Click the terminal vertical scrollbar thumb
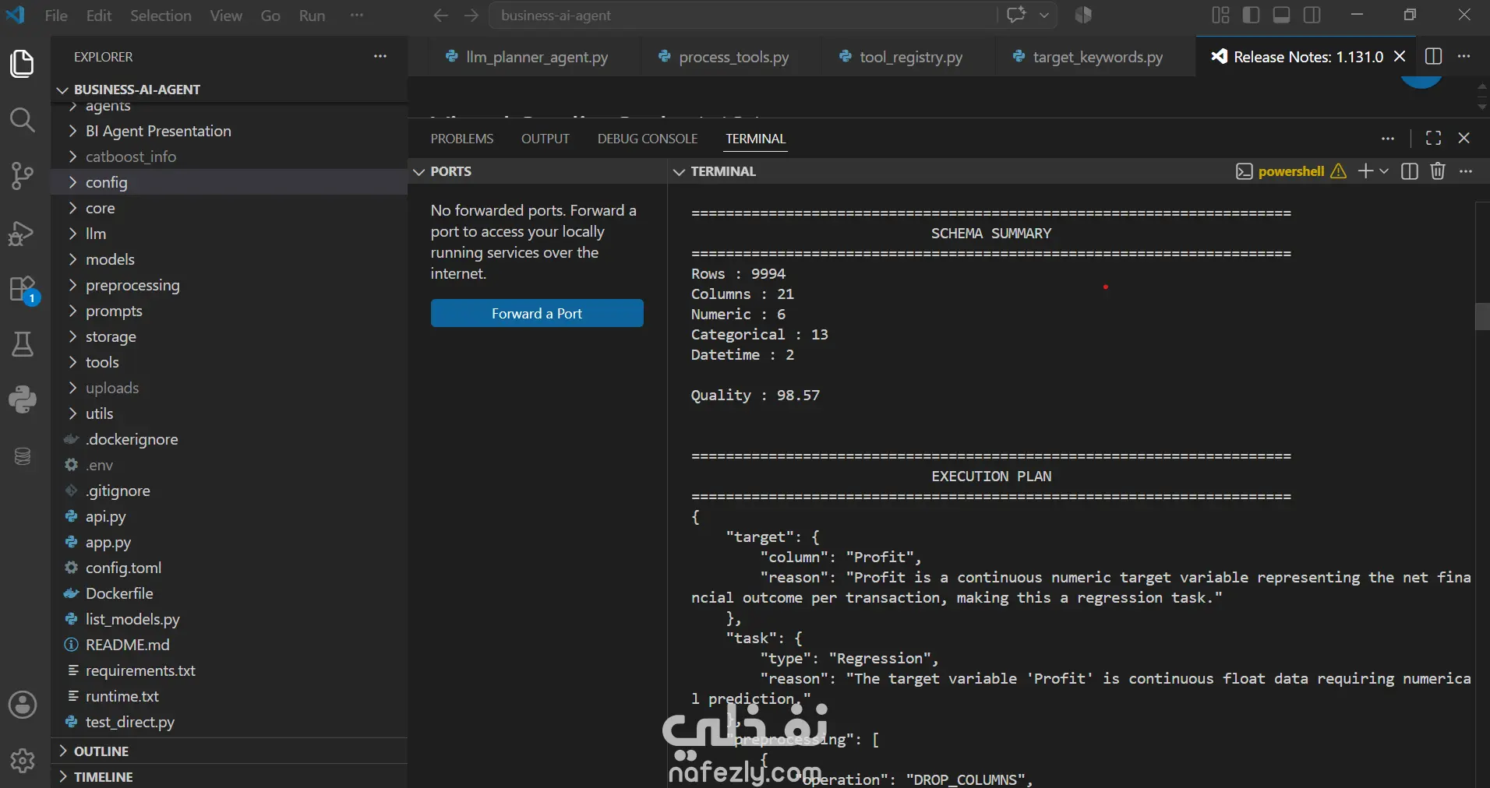The height and width of the screenshot is (788, 1490). click(1483, 316)
